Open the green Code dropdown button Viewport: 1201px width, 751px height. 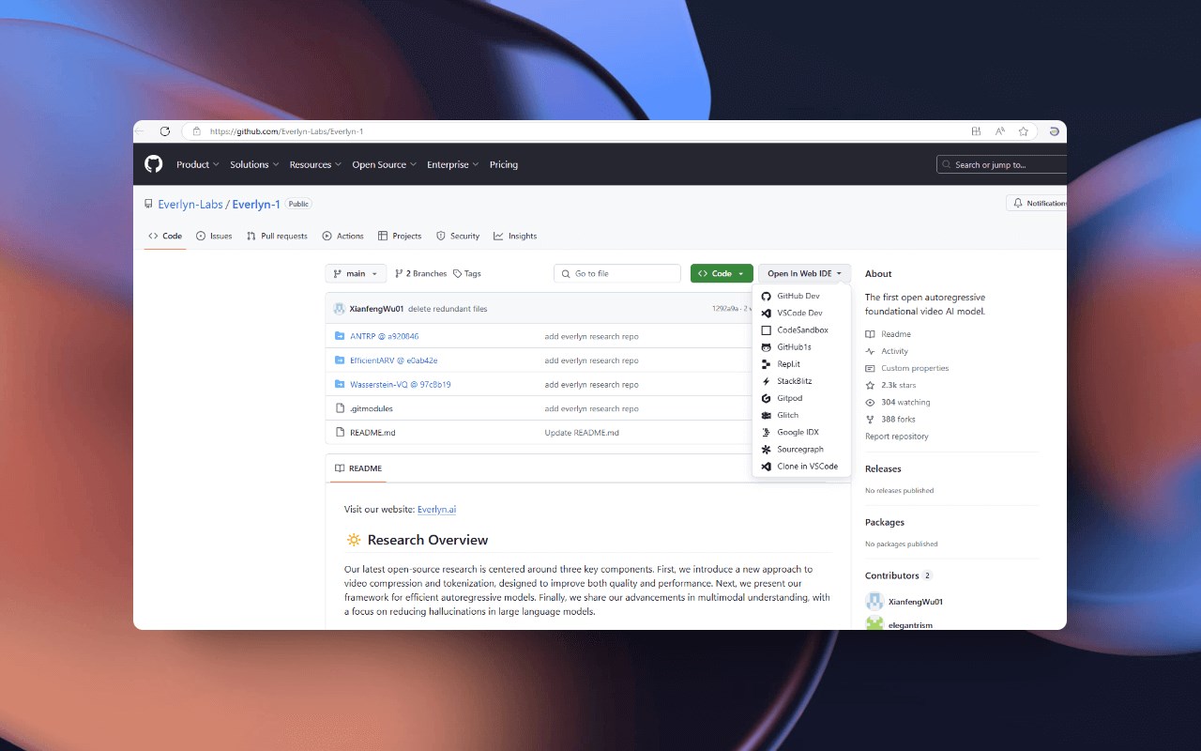pos(722,273)
